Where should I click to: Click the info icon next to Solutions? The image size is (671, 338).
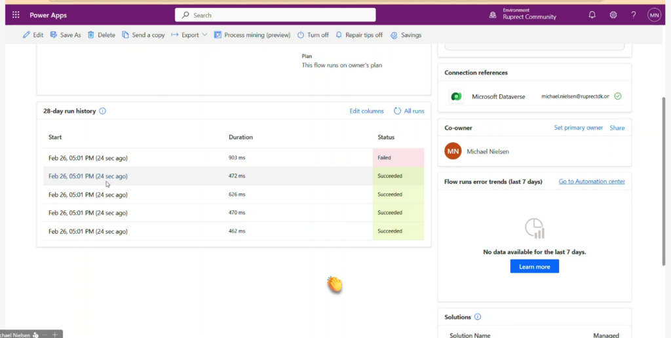478,317
